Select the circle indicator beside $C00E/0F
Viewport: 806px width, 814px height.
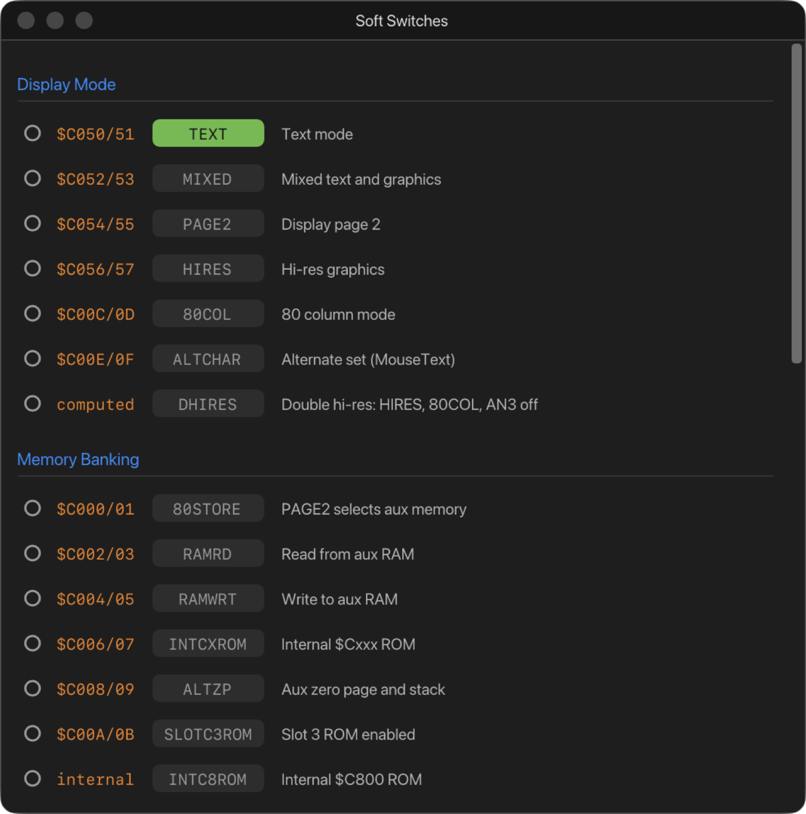[x=33, y=358]
